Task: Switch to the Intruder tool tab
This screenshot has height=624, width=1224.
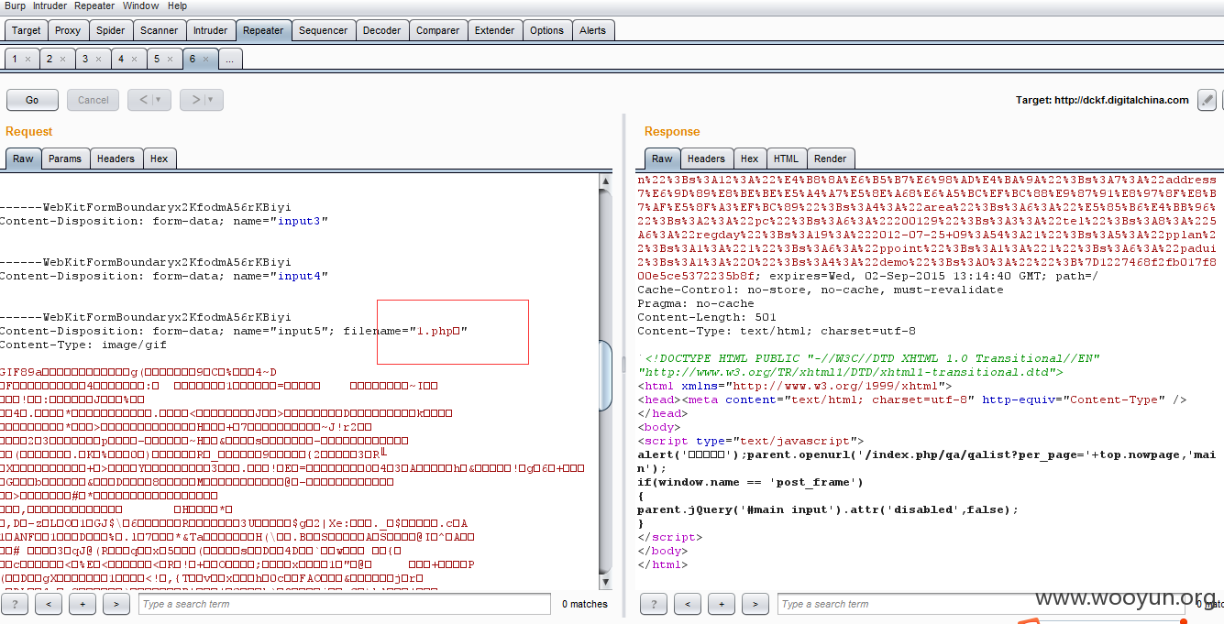Action: 211,30
